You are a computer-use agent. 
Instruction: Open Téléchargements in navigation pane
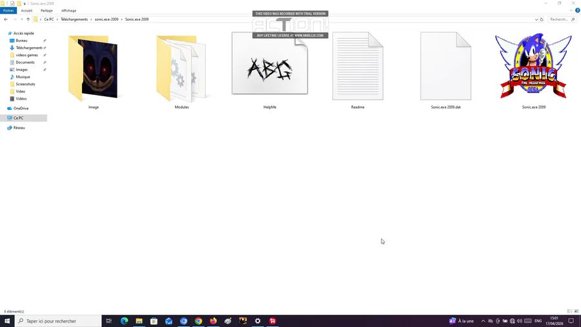[28, 48]
